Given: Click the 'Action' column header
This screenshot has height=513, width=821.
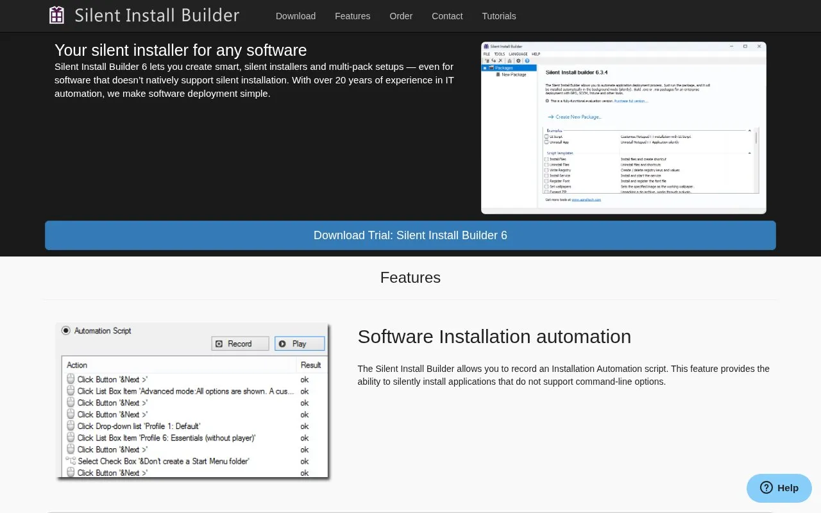Looking at the screenshot, I should click(x=77, y=365).
